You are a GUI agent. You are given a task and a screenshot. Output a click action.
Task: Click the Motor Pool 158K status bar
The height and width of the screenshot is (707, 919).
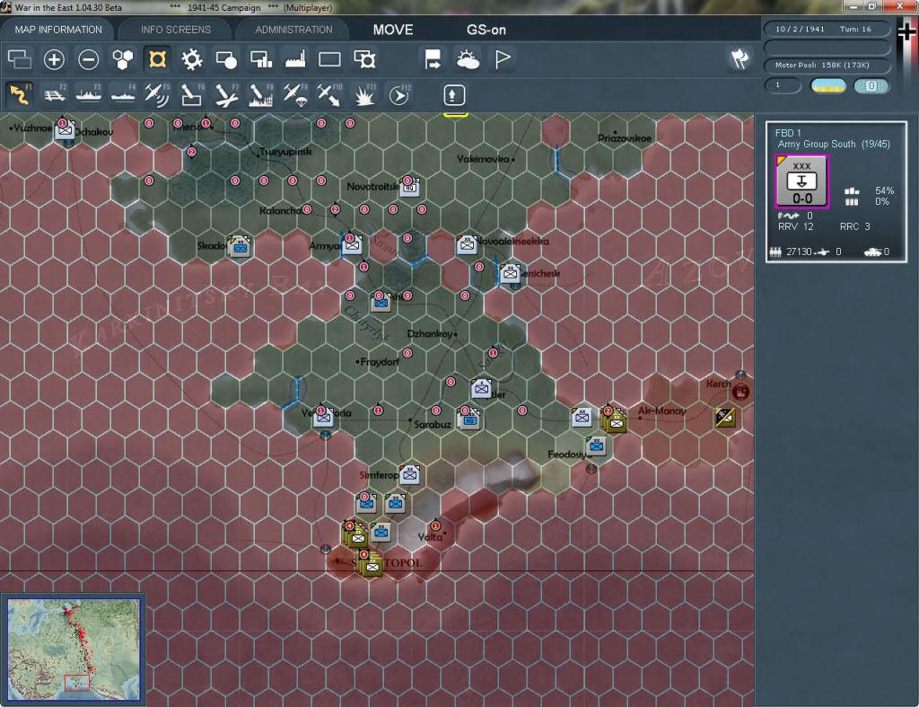827,65
